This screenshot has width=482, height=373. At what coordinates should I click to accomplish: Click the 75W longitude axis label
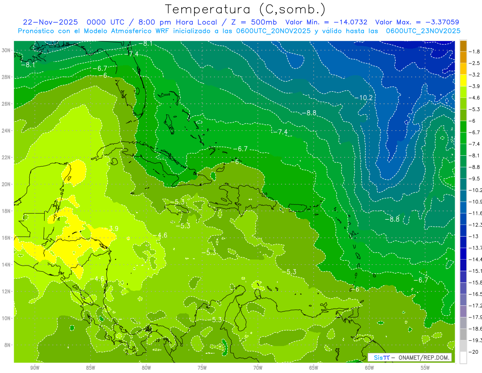[202, 368]
